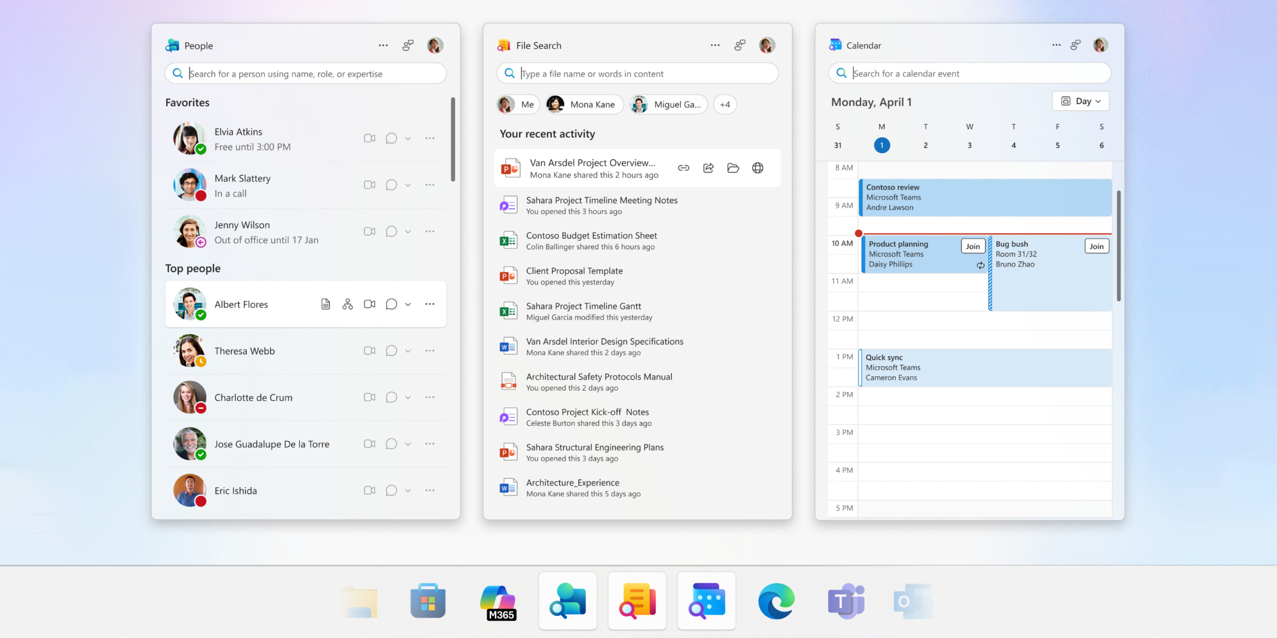Open Van Arsdel file in browser globe icon
The image size is (1277, 638).
(757, 168)
